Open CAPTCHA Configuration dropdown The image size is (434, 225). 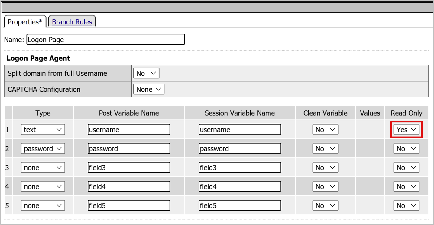pos(149,89)
